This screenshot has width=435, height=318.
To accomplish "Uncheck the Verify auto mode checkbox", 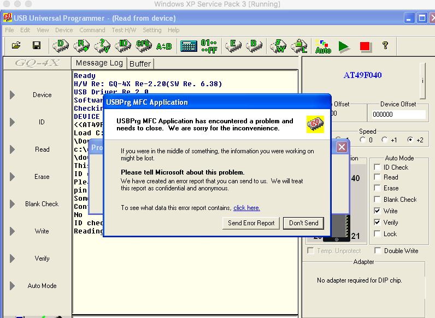I will [x=378, y=223].
